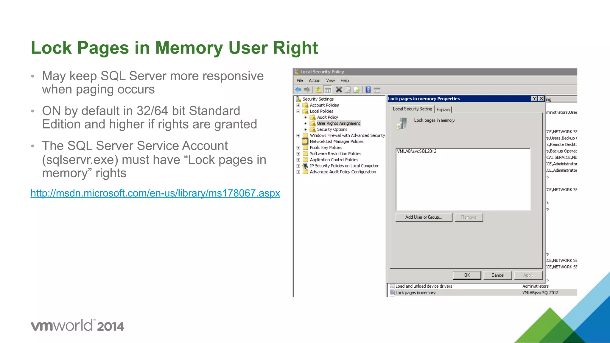Click the Windows Firewall folder icon
Viewport: 610px width, 343px height.
305,135
